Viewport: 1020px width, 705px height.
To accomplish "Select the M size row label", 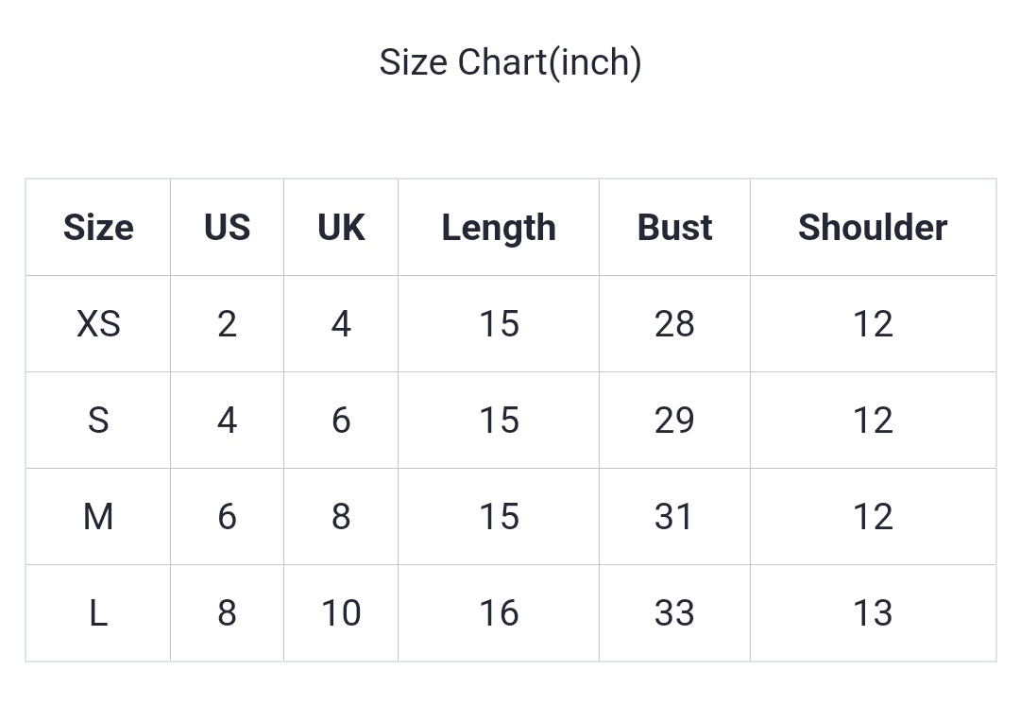I will [98, 516].
